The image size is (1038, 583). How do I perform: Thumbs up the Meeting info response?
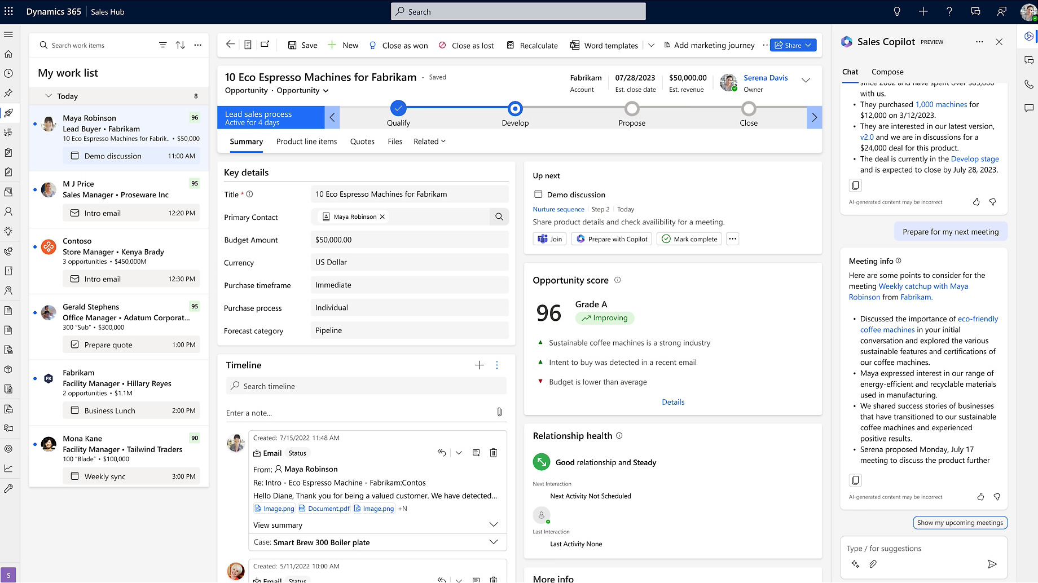980,497
